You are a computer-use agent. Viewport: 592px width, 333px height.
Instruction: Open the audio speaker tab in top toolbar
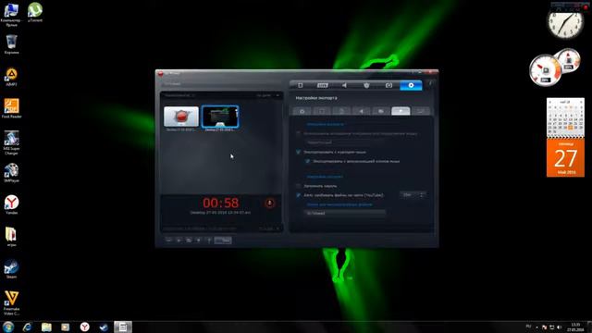coord(344,85)
